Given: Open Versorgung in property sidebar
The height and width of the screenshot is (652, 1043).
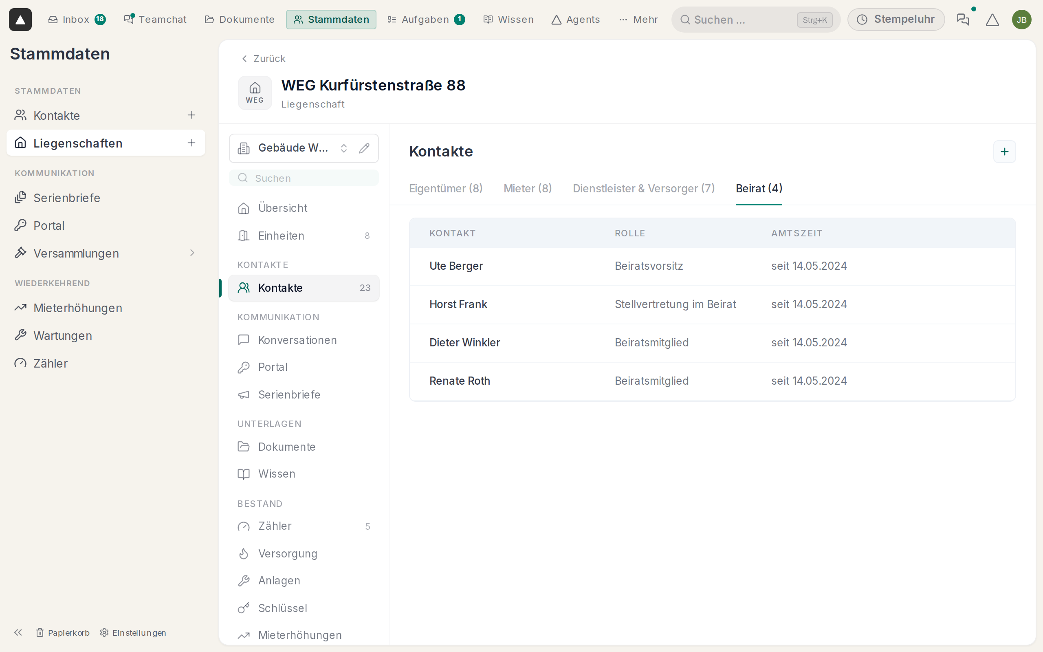Looking at the screenshot, I should [x=304, y=553].
